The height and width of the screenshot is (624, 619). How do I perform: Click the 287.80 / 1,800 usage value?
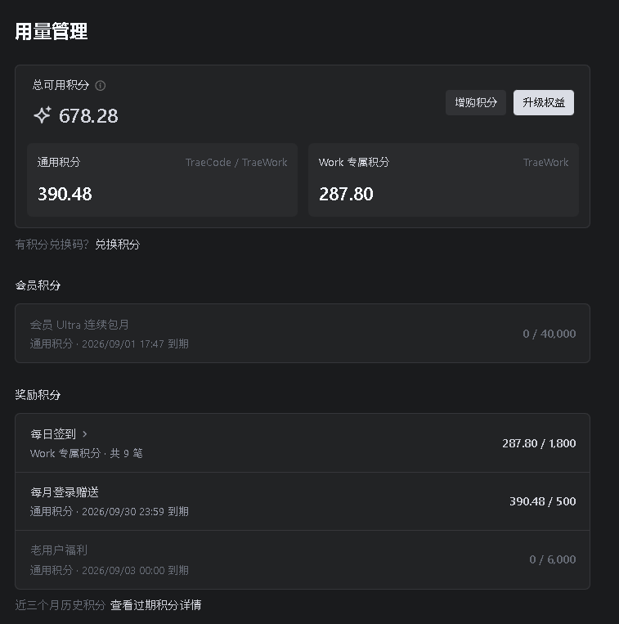tap(539, 443)
